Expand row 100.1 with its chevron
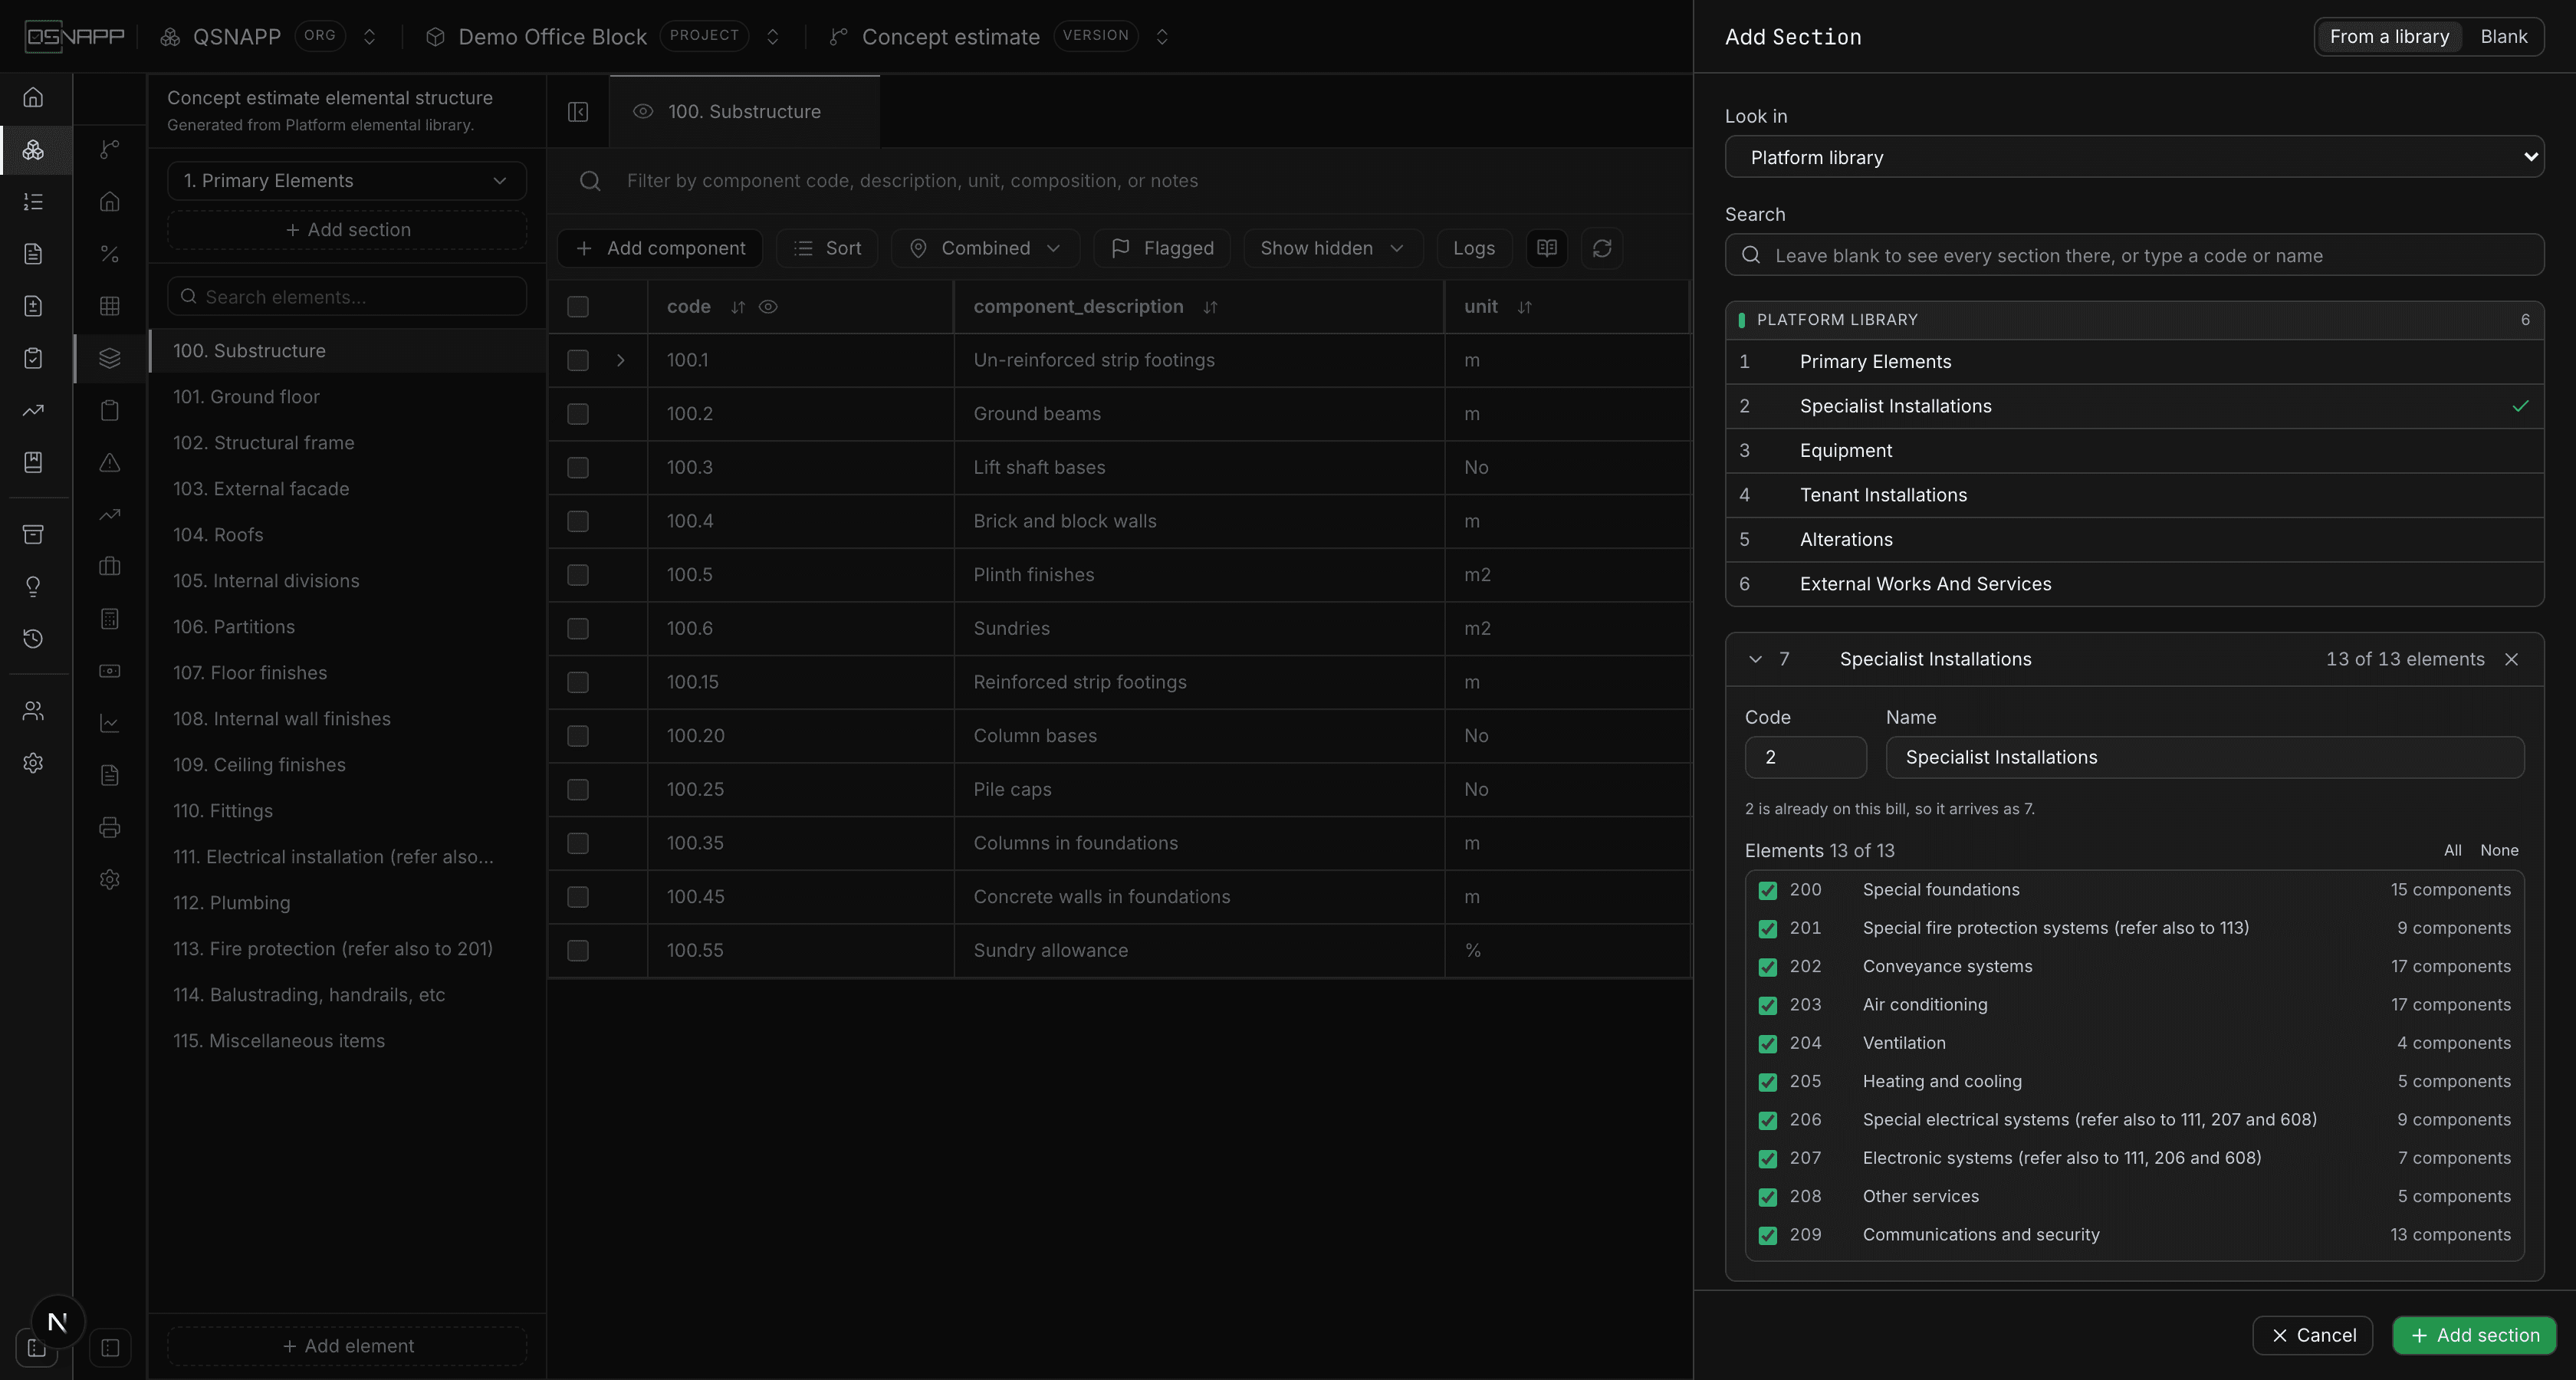 pyautogui.click(x=621, y=360)
